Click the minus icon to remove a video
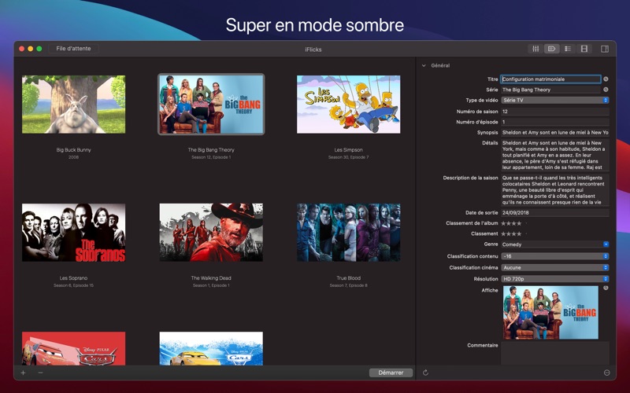Viewport: 630px width, 393px height. tap(41, 373)
